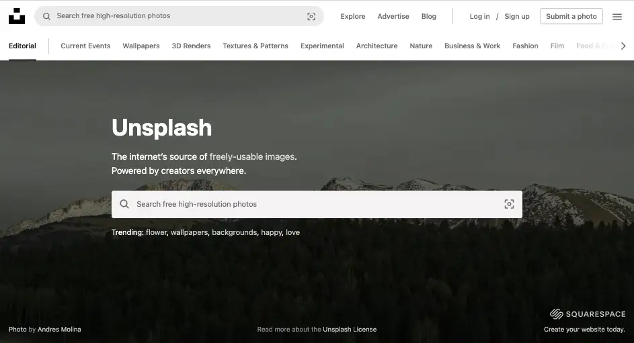Image resolution: width=634 pixels, height=343 pixels.
Task: Go to Experimental category
Action: pos(322,46)
